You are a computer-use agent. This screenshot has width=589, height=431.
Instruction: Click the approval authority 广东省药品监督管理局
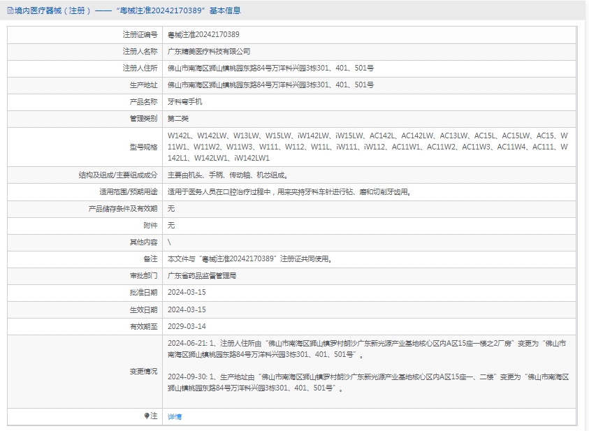coord(202,276)
